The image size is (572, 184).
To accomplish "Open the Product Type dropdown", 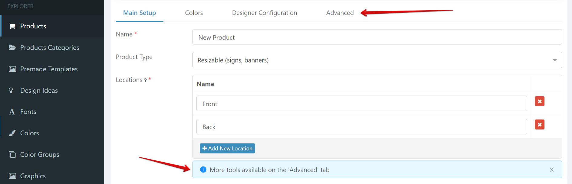I will [x=377, y=60].
